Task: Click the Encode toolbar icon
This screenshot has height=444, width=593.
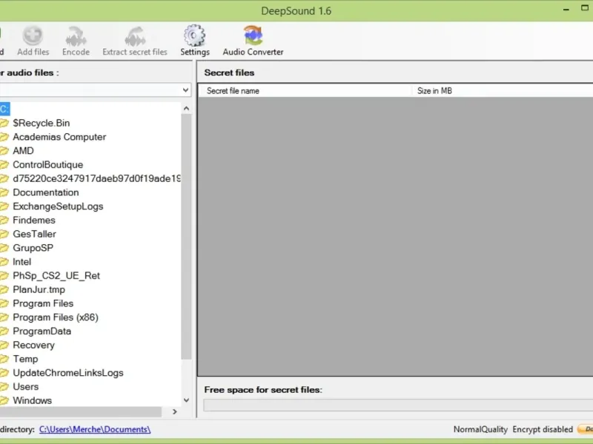Action: [76, 41]
